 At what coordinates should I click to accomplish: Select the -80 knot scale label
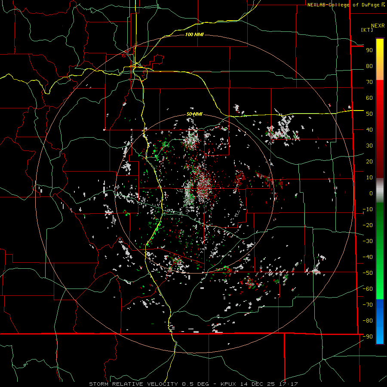click(x=368, y=321)
